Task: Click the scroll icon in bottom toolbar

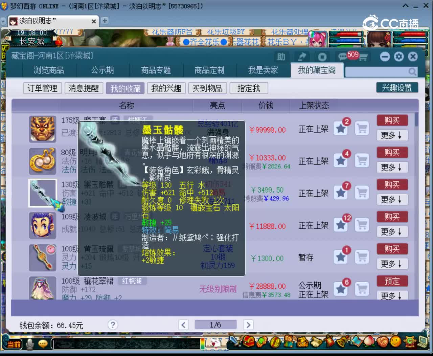Action: [317, 342]
